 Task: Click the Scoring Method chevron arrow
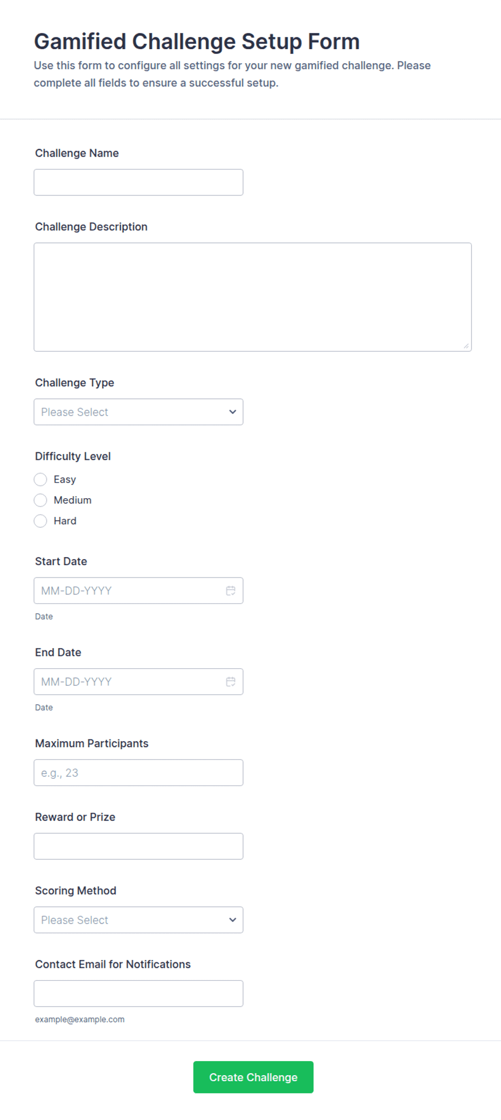(x=233, y=920)
